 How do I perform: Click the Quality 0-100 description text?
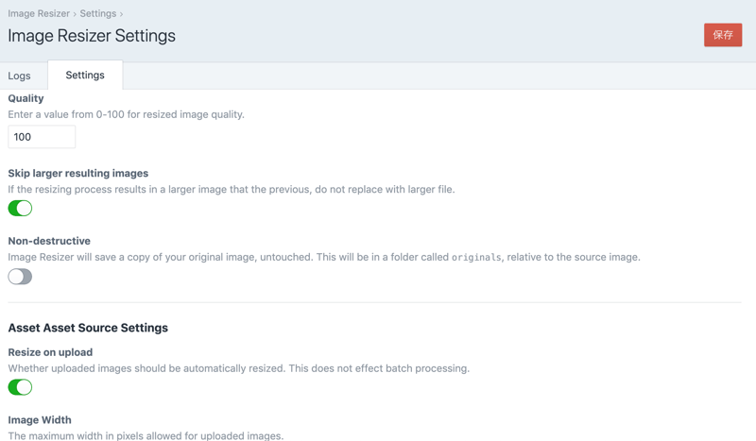pos(126,114)
